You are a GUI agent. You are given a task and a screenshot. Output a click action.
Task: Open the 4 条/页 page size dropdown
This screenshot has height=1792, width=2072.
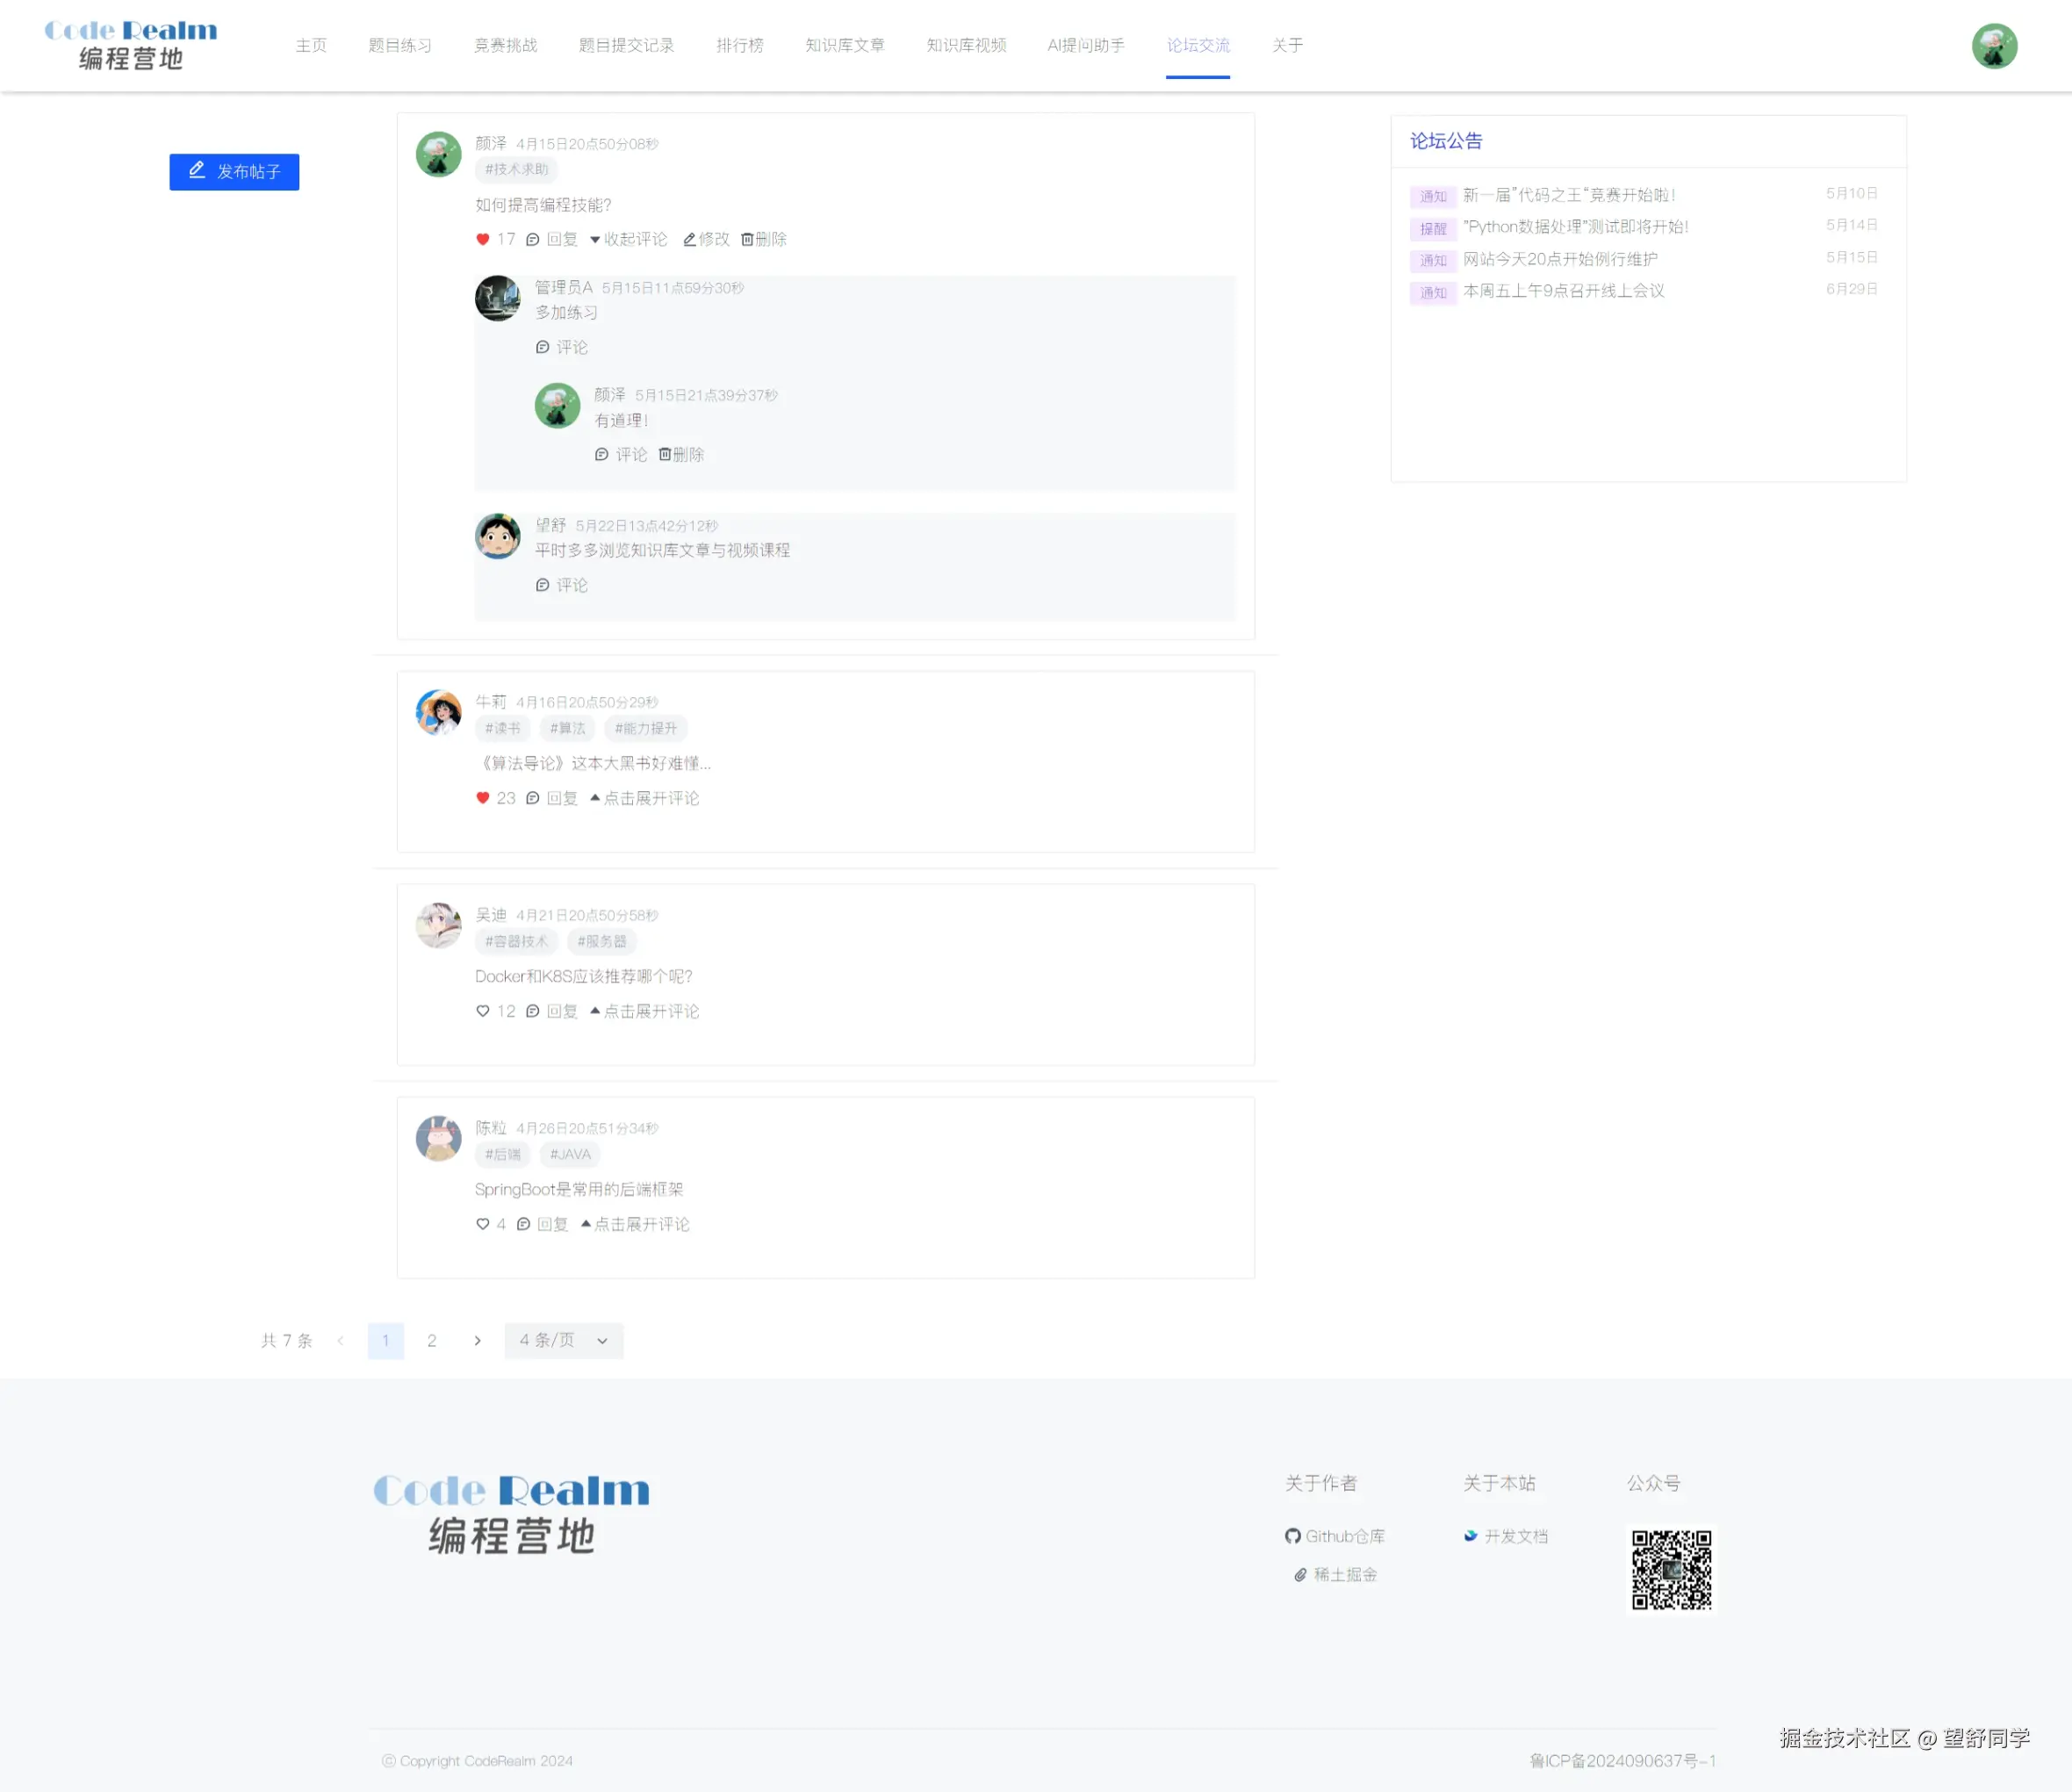[563, 1341]
